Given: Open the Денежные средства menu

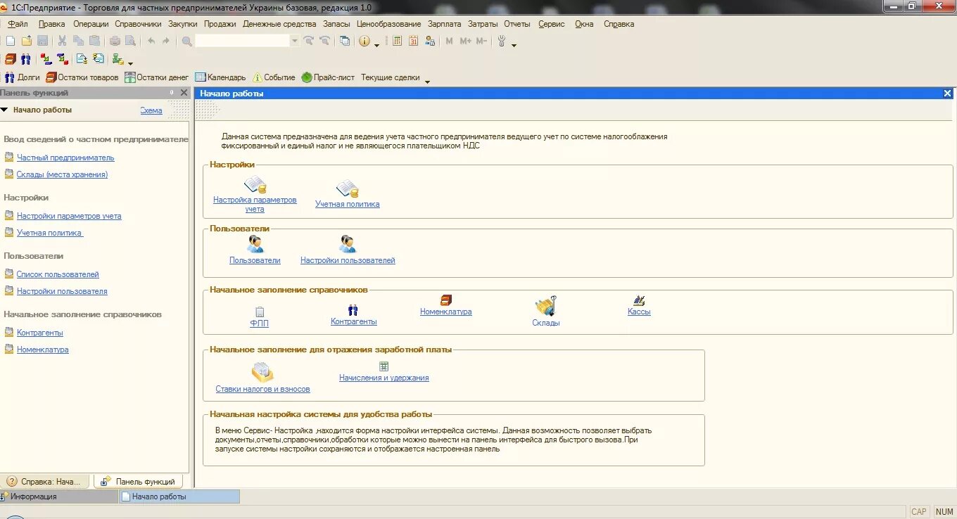Looking at the screenshot, I should [279, 24].
